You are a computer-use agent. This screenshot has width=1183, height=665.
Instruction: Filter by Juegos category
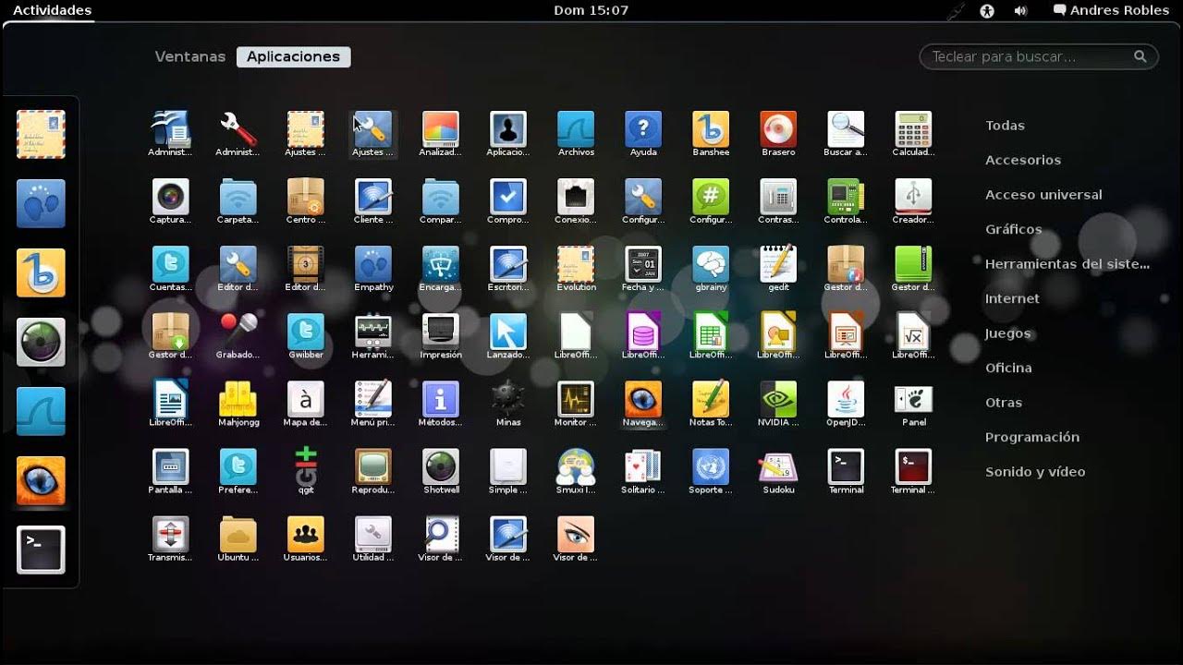(x=1007, y=333)
